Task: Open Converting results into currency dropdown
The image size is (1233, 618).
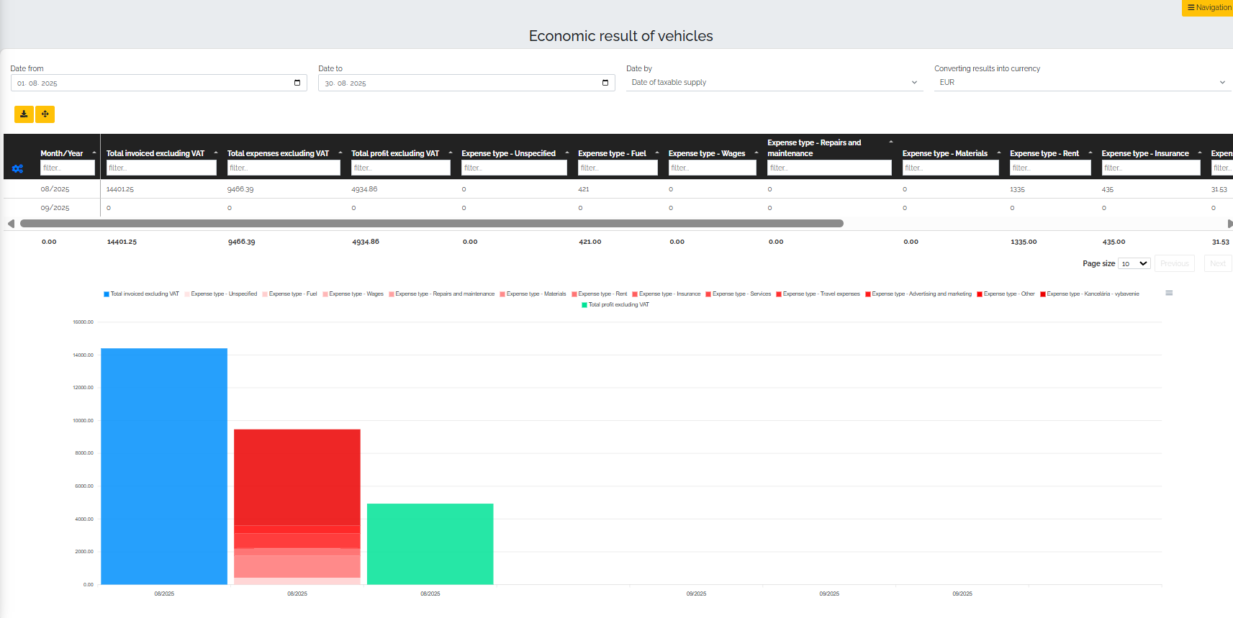Action: click(x=1082, y=83)
